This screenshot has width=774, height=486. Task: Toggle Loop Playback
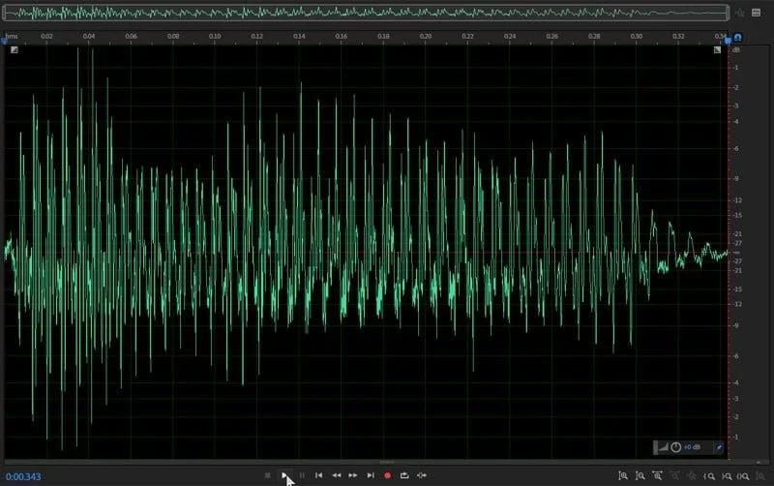coord(404,475)
